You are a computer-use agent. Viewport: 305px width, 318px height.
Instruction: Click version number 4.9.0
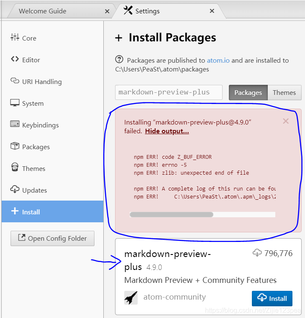click(154, 267)
